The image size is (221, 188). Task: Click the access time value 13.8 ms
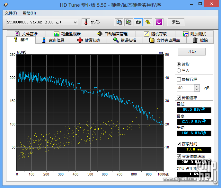(x=194, y=150)
